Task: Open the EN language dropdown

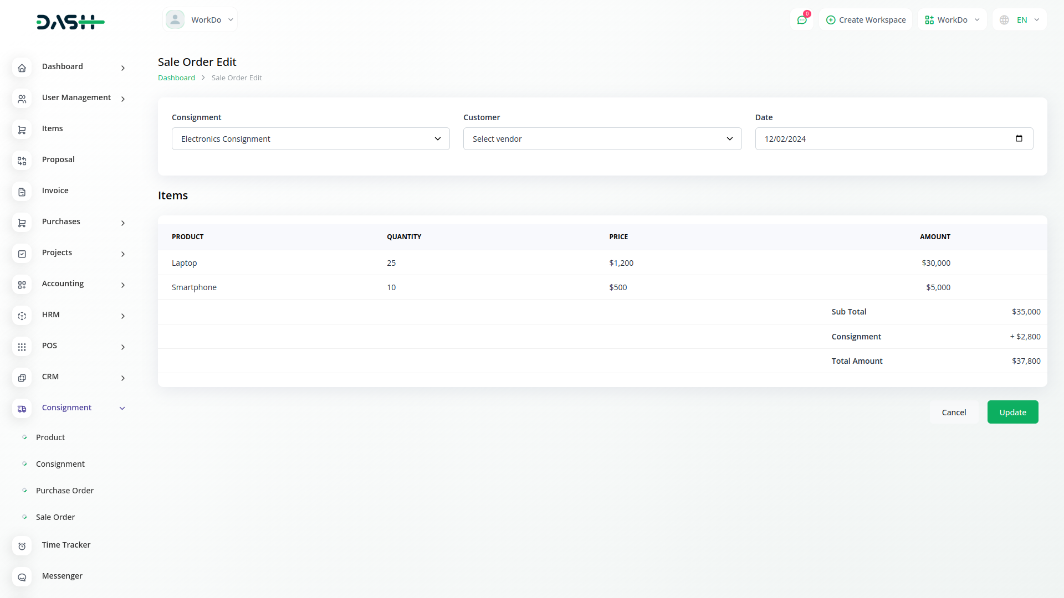Action: click(1020, 20)
